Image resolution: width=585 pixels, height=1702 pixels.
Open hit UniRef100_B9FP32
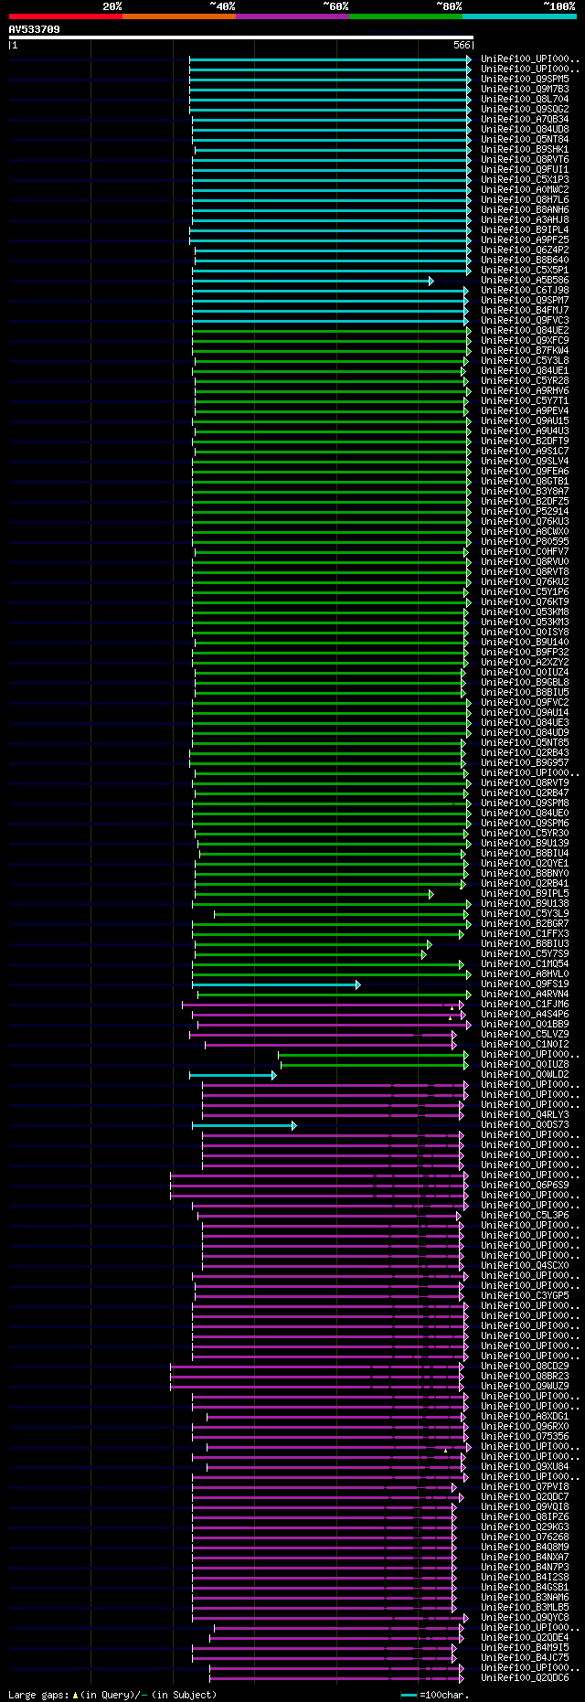coord(525,653)
